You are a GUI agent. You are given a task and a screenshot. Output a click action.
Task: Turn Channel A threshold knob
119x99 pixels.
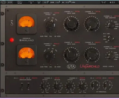pyautogui.click(x=92, y=24)
